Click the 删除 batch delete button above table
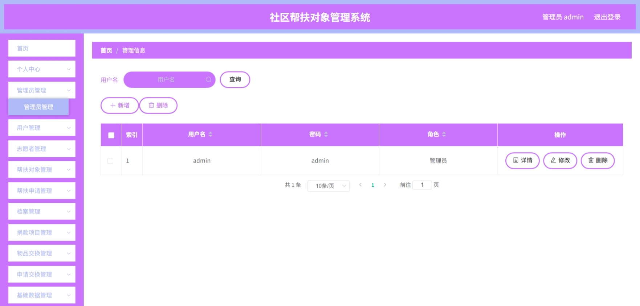640x306 pixels. coord(158,106)
